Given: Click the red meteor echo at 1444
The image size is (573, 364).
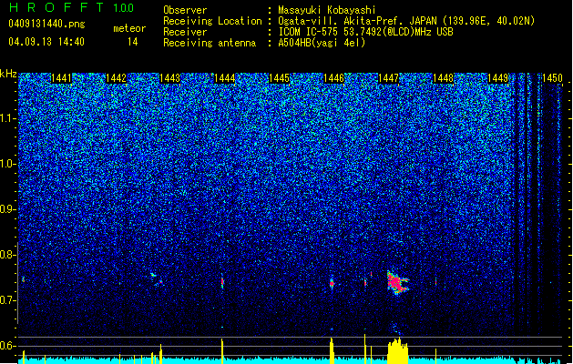Looking at the screenshot, I should [x=222, y=282].
